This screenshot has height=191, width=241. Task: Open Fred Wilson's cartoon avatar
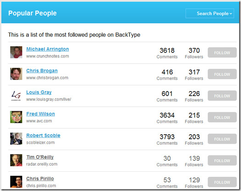click(x=16, y=117)
